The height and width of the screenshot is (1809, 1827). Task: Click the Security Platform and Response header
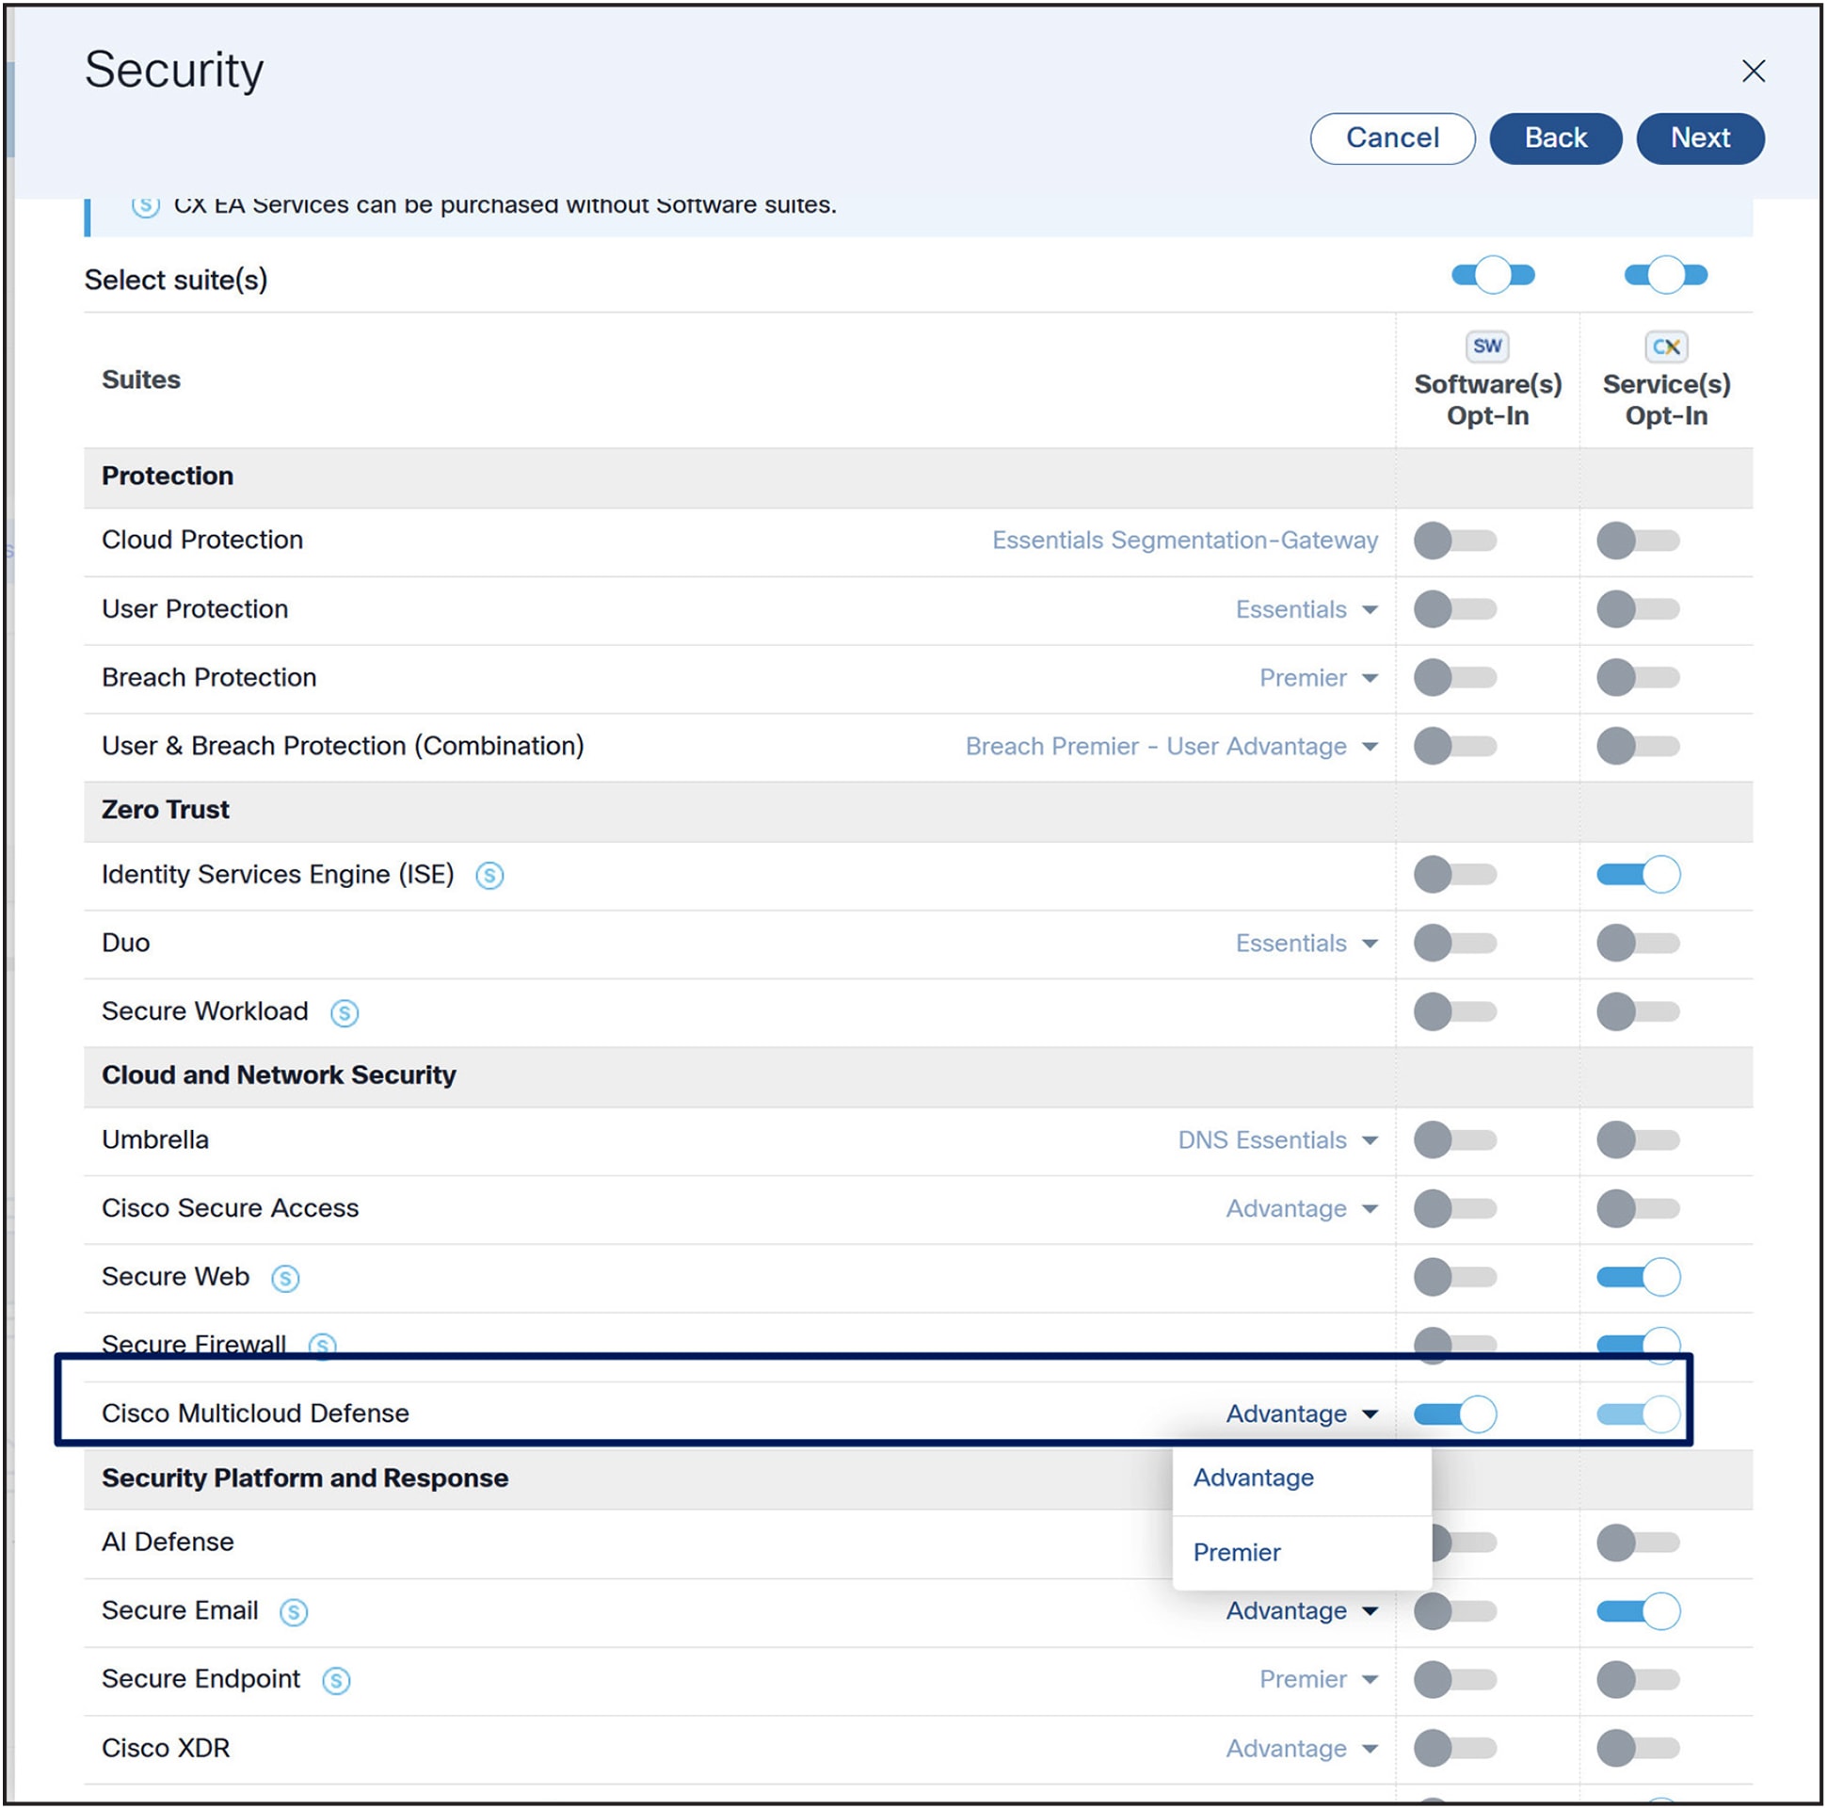[305, 1478]
